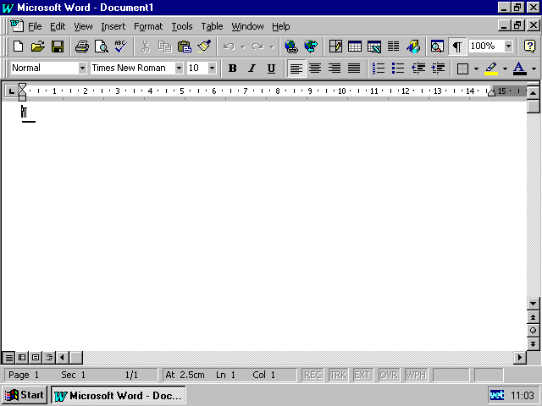Toggle OVR overtype mode in status bar
542x406 pixels.
click(389, 375)
